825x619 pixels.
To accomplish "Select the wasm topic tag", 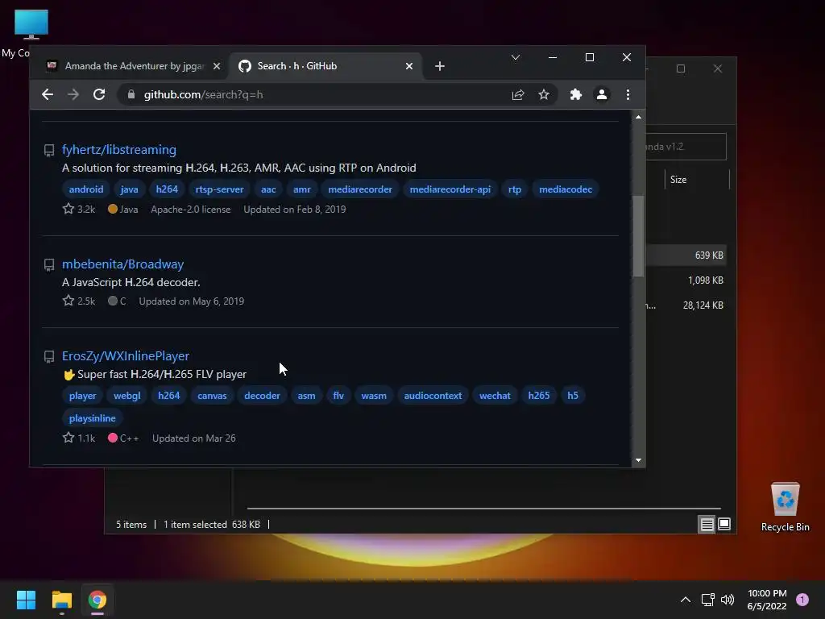I will pyautogui.click(x=374, y=396).
